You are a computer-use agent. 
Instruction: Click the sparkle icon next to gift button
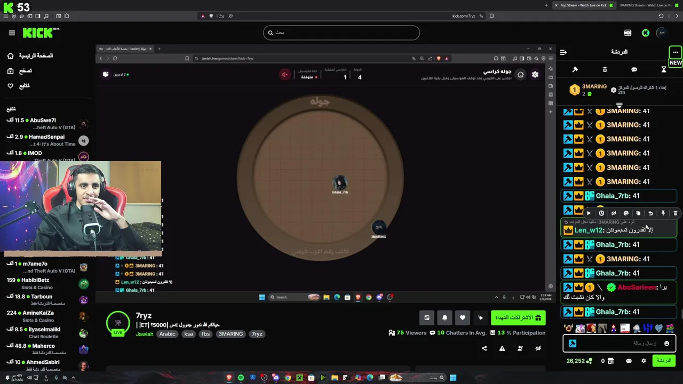[x=480, y=318]
